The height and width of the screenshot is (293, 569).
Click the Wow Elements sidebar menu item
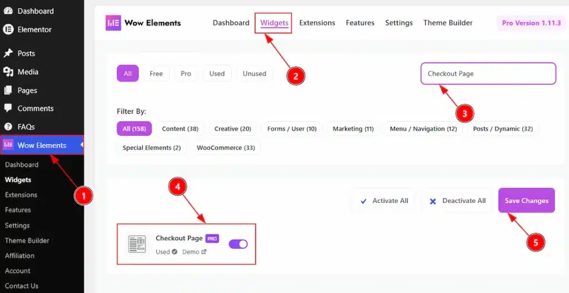pyautogui.click(x=42, y=145)
